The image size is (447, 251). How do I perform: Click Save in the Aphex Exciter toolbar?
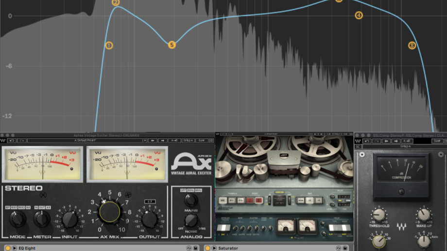202,141
